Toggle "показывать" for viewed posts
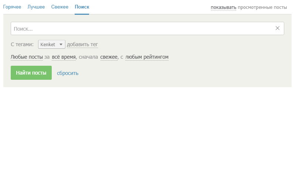The width and height of the screenshot is (299, 178). coord(223,7)
